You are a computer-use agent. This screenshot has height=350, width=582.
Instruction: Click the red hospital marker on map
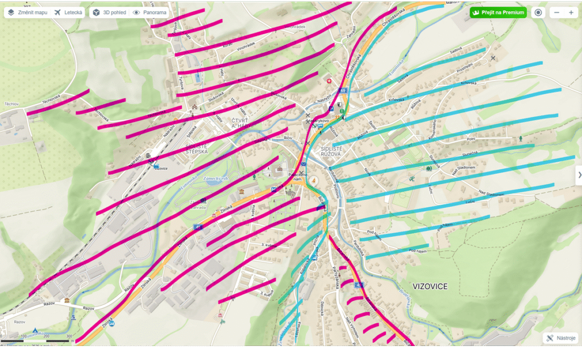[x=328, y=81]
